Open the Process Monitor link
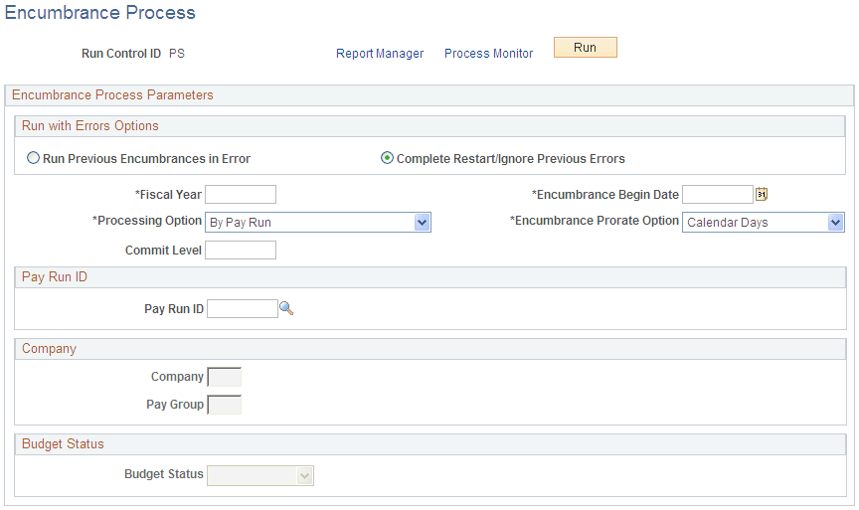The image size is (859, 510). tap(489, 54)
